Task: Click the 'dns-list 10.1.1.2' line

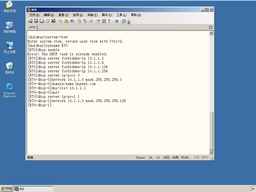Action: pyautogui.click(x=57, y=88)
